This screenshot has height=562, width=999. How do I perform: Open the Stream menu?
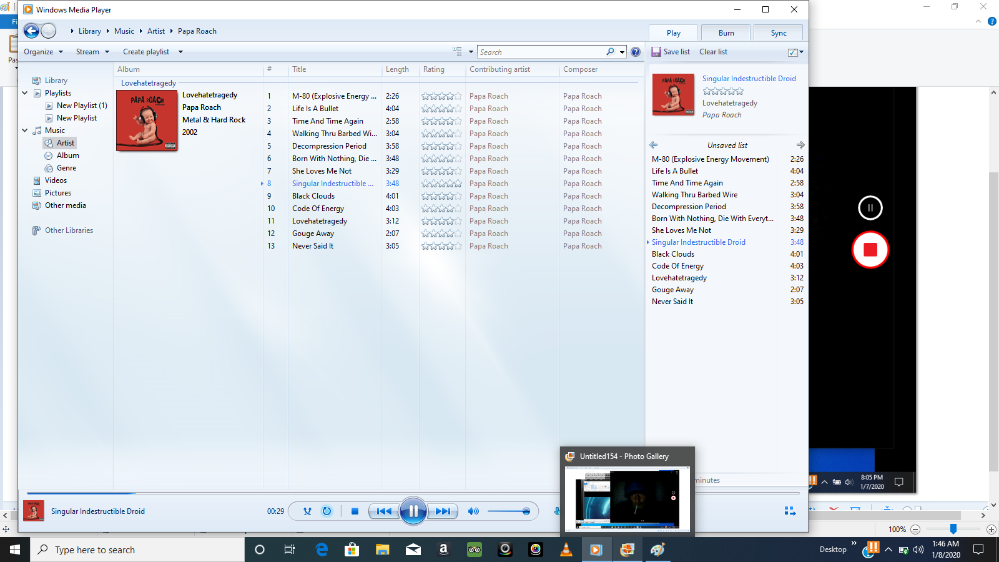tap(92, 52)
